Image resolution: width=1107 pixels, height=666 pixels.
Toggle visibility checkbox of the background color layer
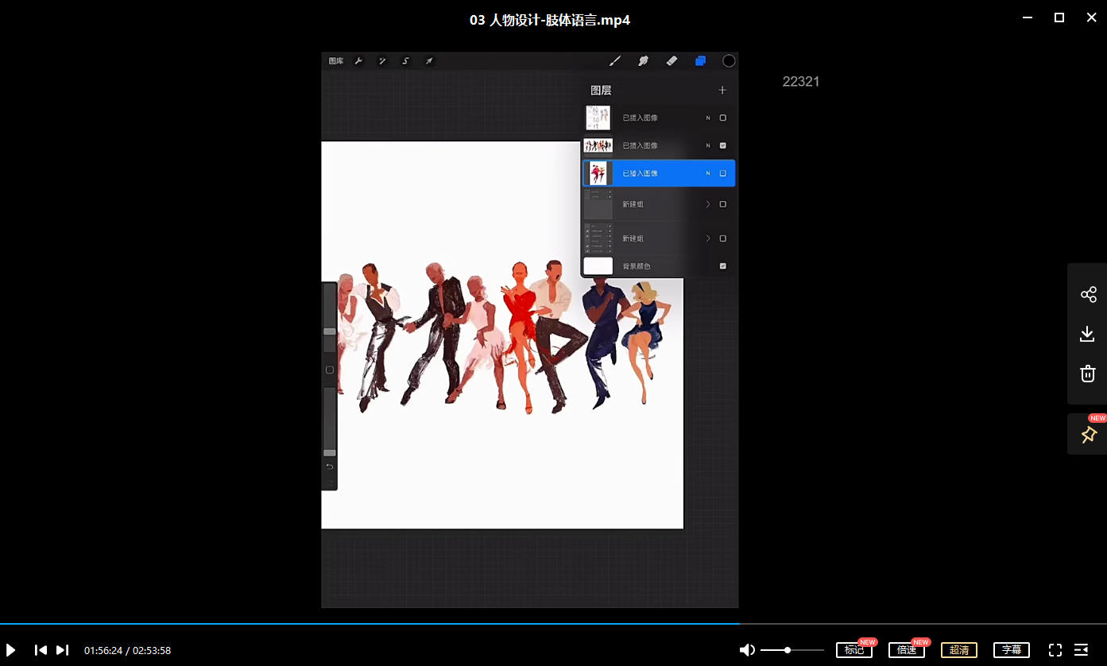722,266
